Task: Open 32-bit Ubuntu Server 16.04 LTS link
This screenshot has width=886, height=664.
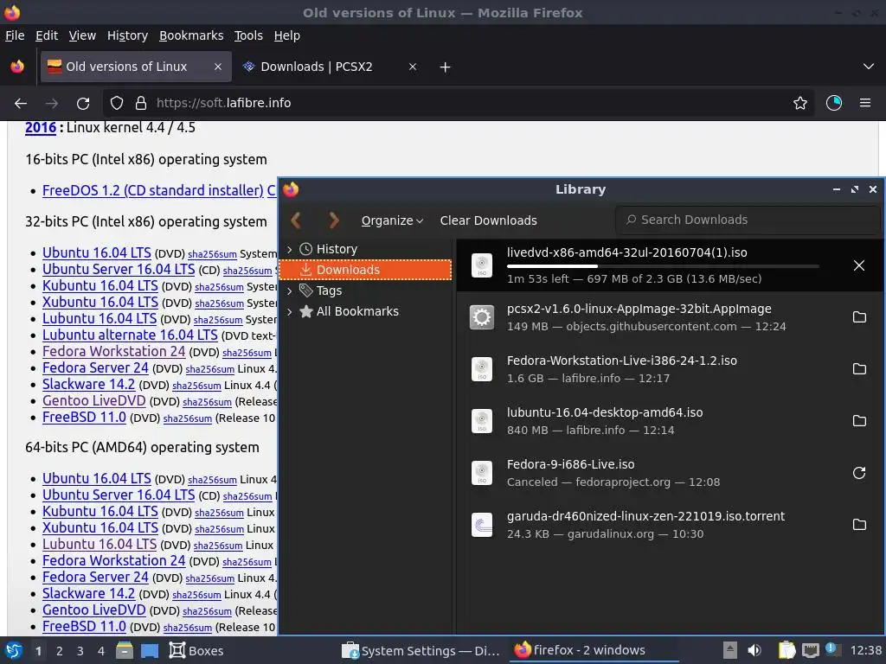Action: tap(119, 270)
